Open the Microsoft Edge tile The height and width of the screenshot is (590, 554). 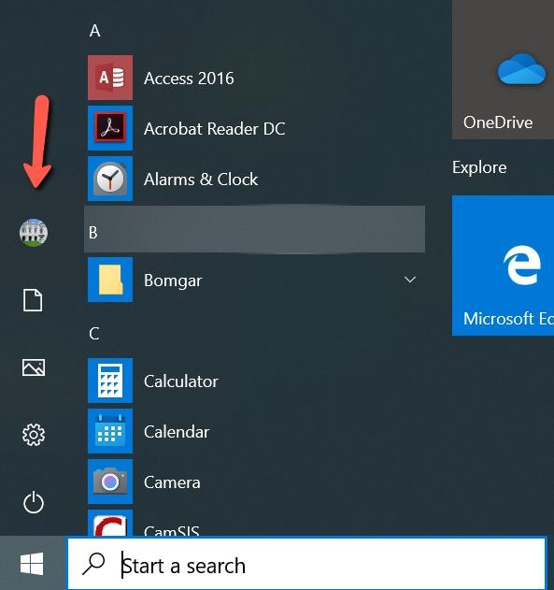503,266
